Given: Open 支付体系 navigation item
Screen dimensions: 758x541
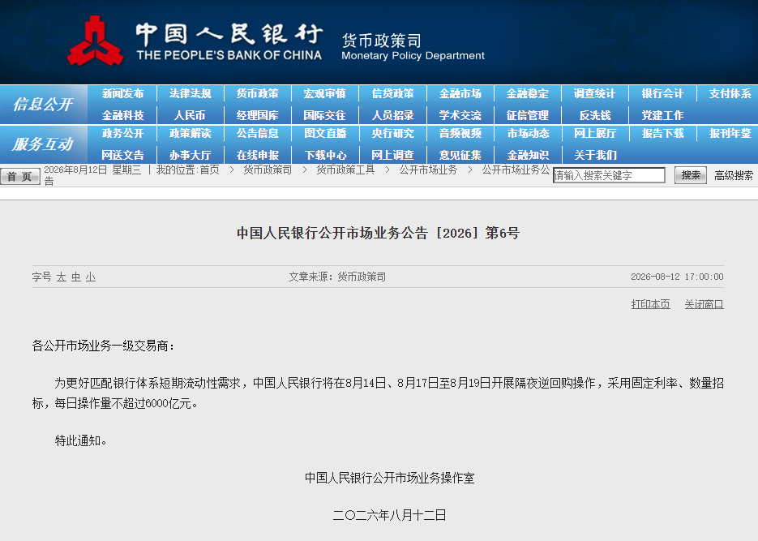Looking at the screenshot, I should pos(730,93).
